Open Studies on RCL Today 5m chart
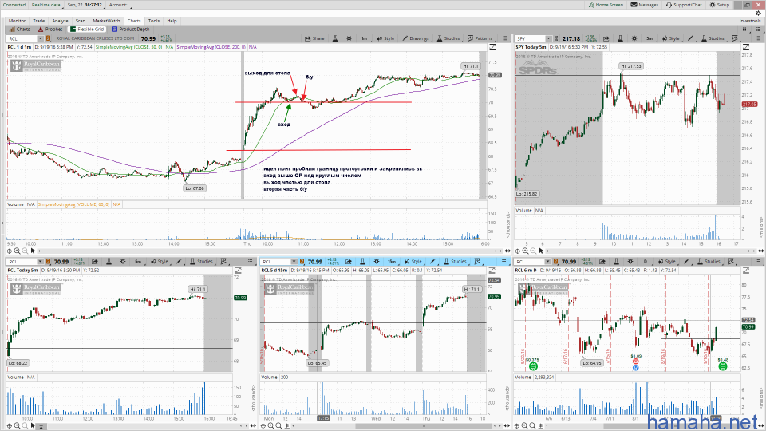 pyautogui.click(x=201, y=262)
